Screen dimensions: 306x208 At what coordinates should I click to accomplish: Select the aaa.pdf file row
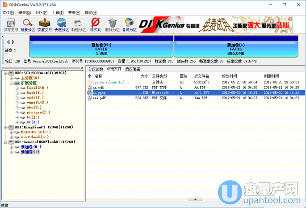pyautogui.click(x=99, y=98)
